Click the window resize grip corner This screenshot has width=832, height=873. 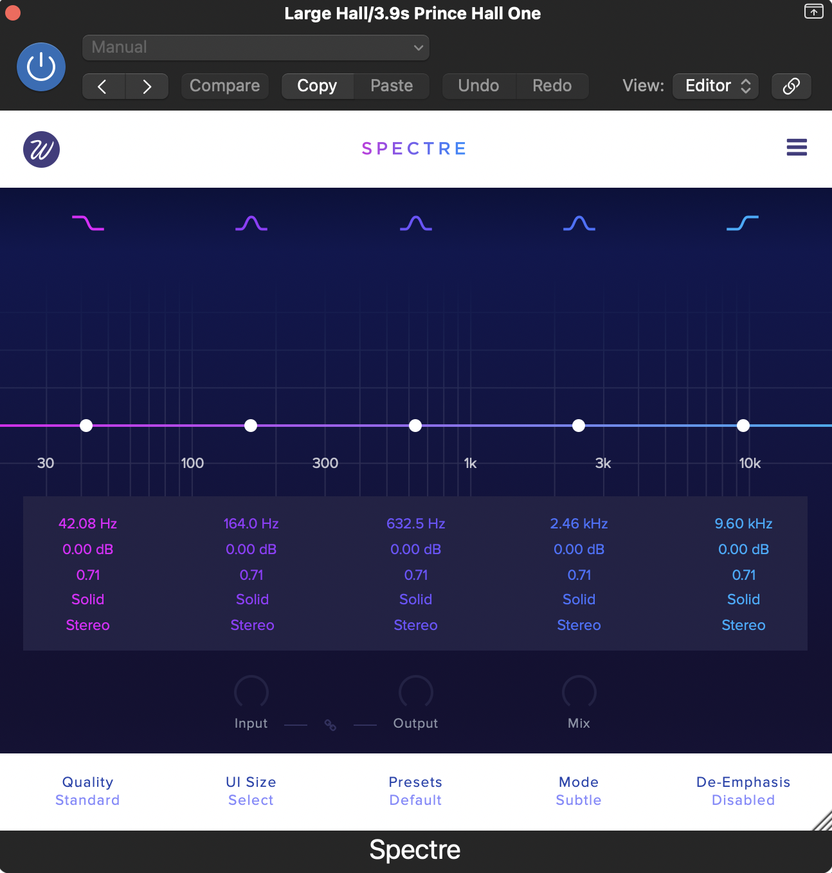(x=822, y=821)
